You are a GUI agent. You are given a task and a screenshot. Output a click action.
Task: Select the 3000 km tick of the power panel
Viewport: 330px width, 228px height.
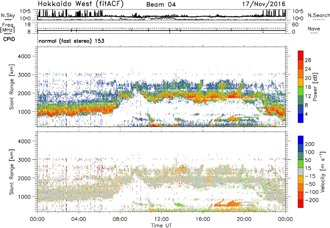(24, 75)
